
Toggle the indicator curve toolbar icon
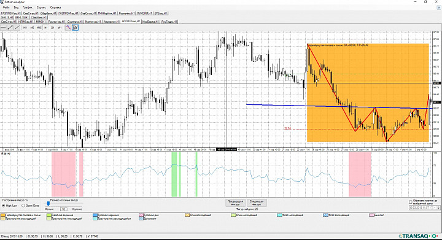point(68,28)
